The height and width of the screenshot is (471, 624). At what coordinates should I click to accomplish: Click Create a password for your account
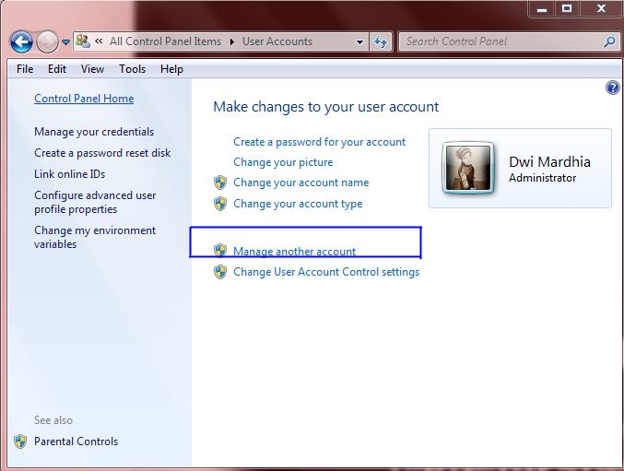(x=319, y=142)
